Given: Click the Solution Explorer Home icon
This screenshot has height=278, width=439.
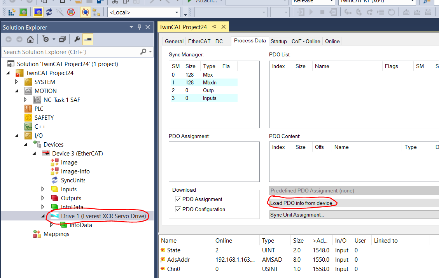Looking at the screenshot, I should 30,39.
